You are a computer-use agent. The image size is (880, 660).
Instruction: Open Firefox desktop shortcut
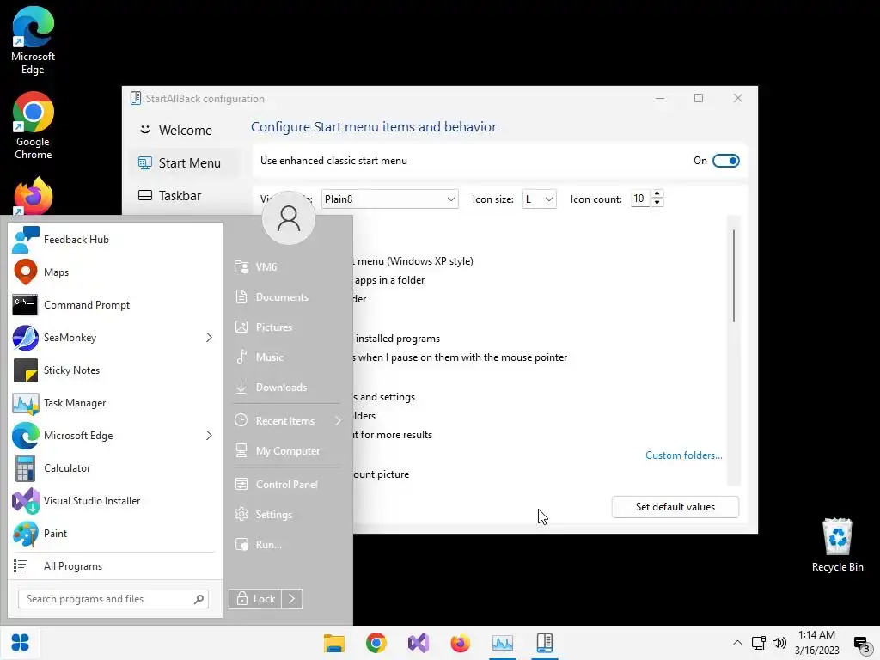point(34,197)
